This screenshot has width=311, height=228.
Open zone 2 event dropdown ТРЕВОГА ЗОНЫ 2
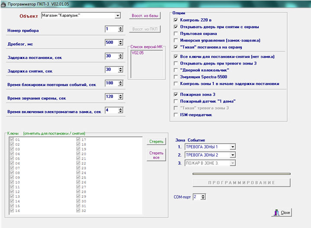click(232, 155)
